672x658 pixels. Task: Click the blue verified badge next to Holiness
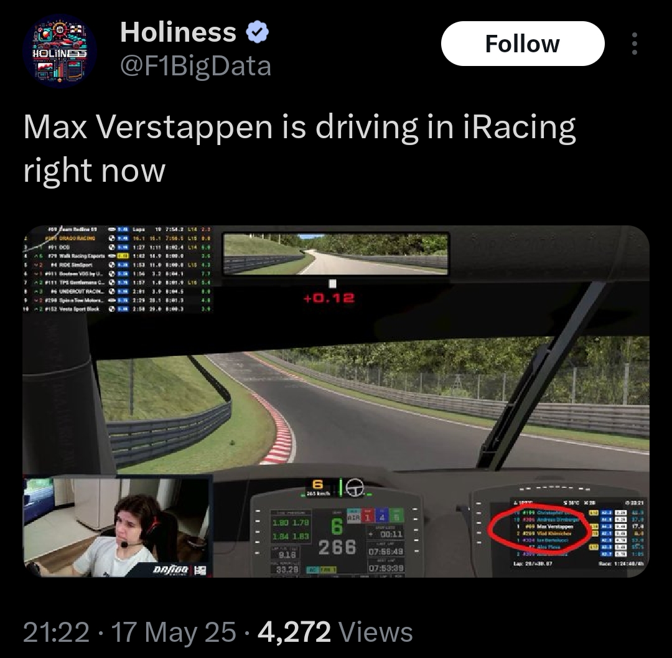click(257, 32)
